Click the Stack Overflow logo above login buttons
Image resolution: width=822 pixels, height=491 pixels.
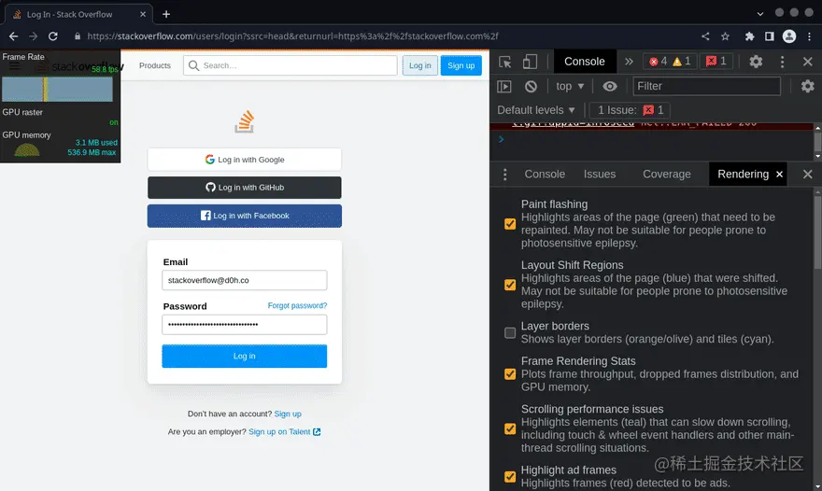coord(245,121)
